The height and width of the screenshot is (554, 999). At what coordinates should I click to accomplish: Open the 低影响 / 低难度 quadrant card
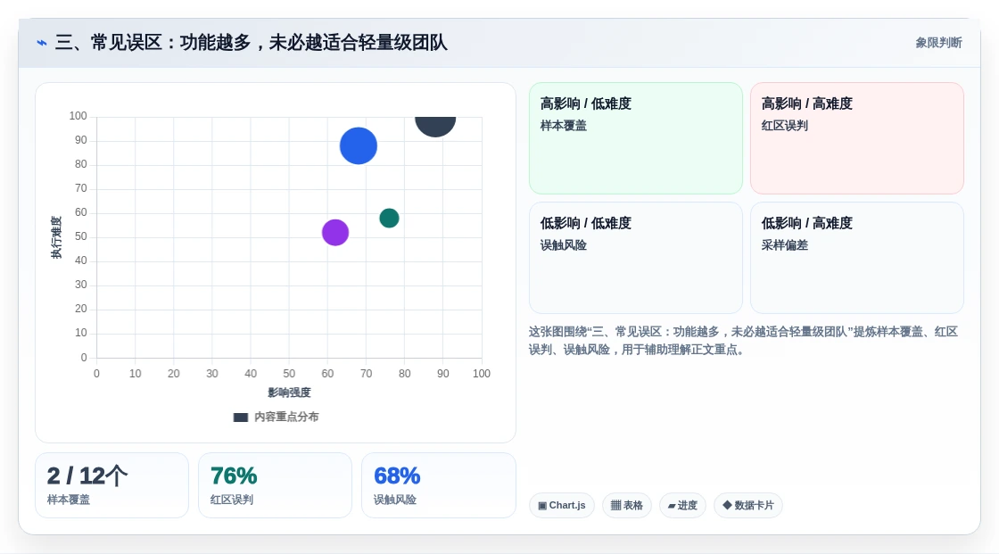pyautogui.click(x=636, y=258)
